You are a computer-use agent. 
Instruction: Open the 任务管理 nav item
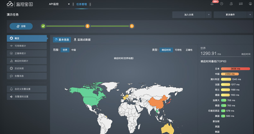[81, 4]
